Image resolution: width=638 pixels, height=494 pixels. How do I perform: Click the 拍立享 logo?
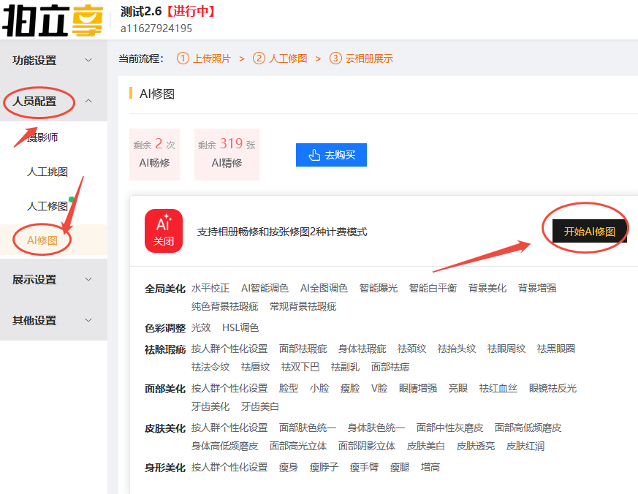click(x=55, y=20)
